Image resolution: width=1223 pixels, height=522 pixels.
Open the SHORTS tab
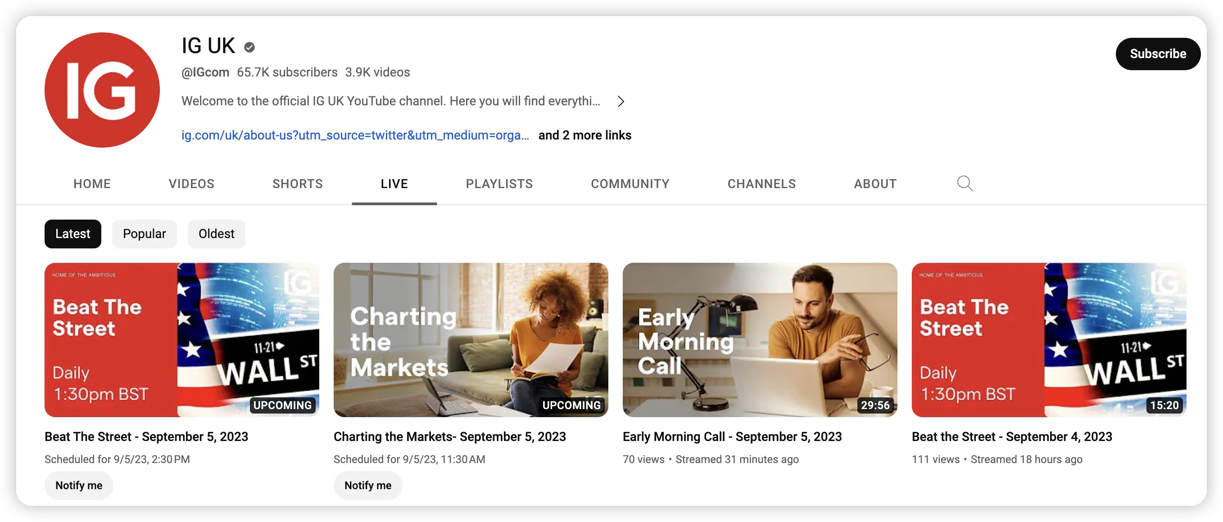[297, 184]
